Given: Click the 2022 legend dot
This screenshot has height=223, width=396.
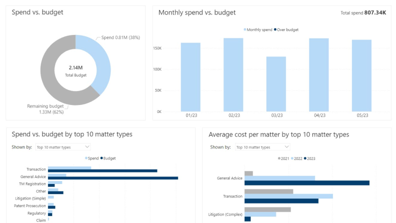Looking at the screenshot, I should coord(292,158).
